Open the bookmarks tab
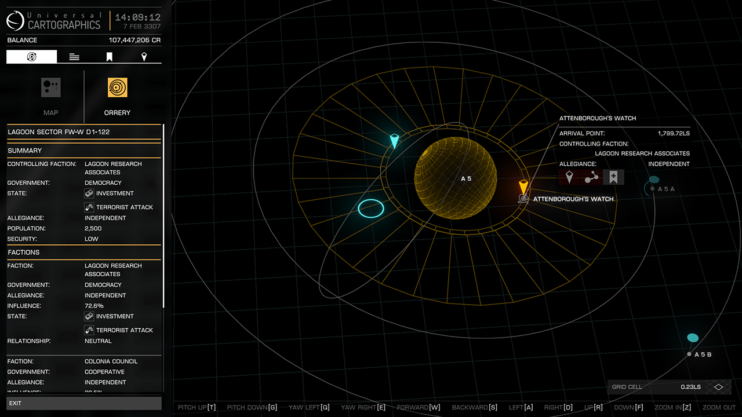 coord(109,57)
